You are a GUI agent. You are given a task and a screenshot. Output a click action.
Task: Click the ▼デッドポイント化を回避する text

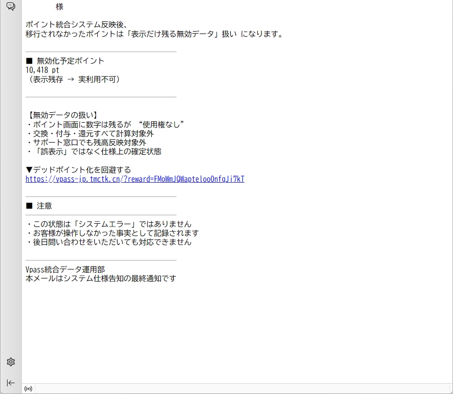78,170
